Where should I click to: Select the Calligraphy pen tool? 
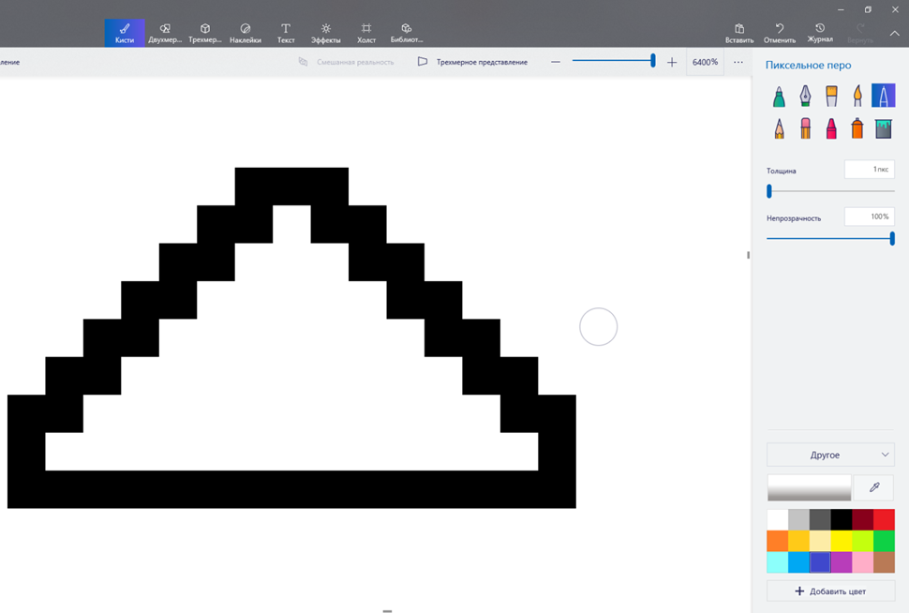click(x=805, y=96)
